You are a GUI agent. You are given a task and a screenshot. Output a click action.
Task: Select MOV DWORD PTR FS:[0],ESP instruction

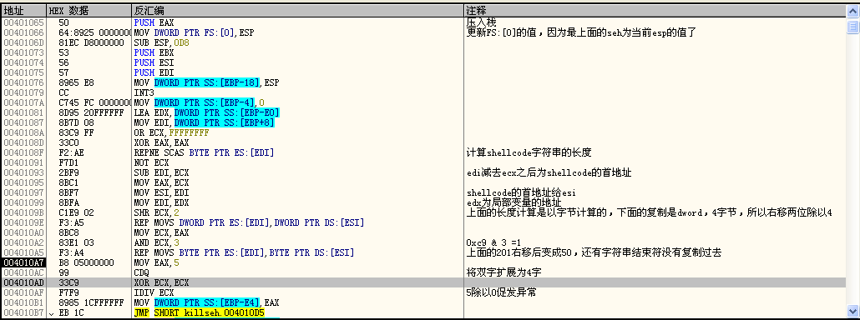[195, 32]
